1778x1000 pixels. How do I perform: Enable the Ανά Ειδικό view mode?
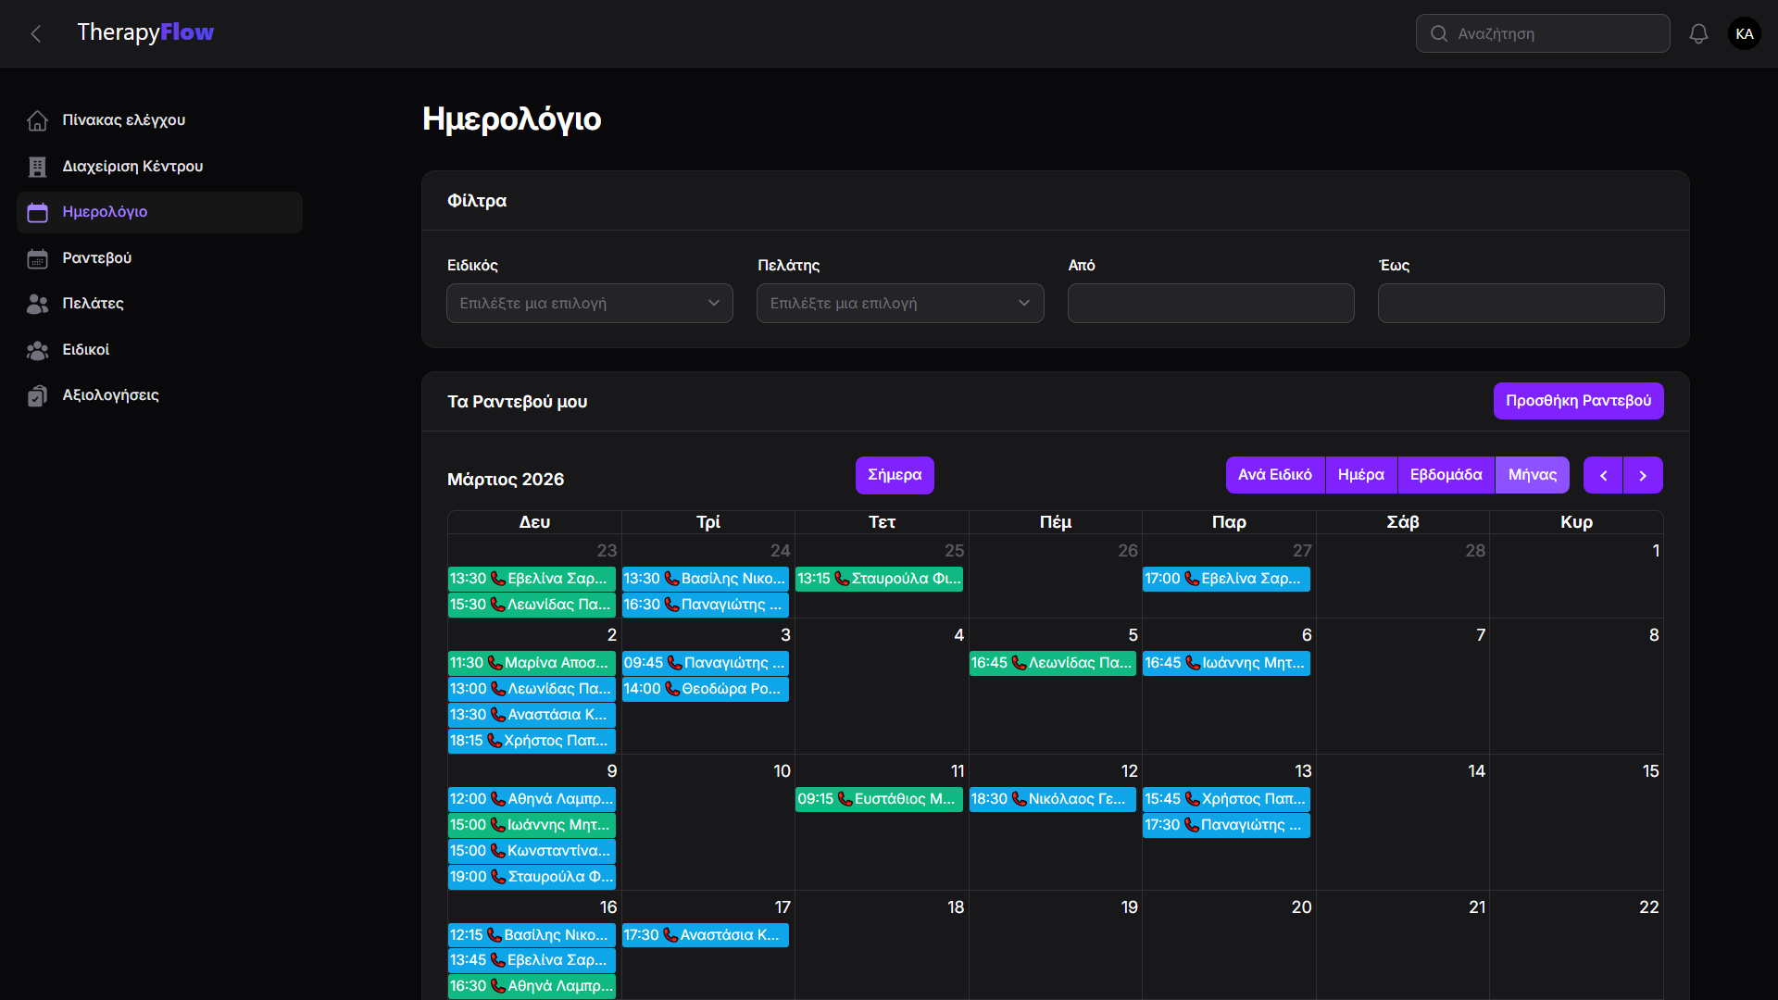coord(1275,474)
